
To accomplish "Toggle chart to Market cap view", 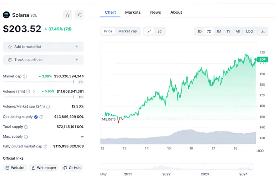I will coord(128,31).
